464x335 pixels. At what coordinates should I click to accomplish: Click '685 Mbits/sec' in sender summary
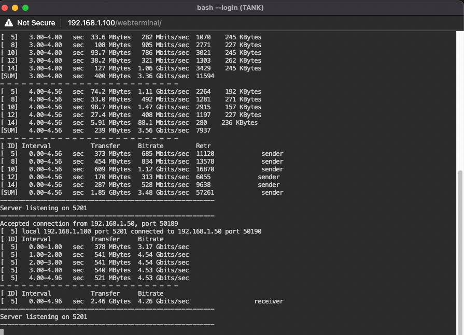pyautogui.click(x=165, y=154)
